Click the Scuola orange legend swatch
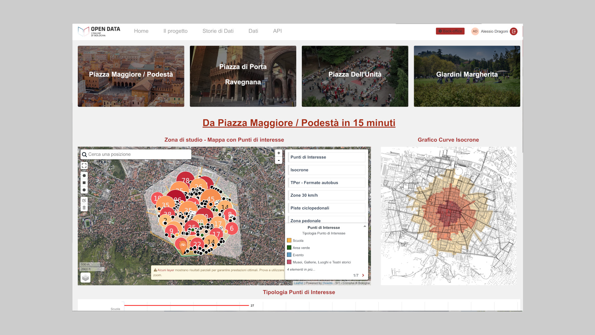Image resolution: width=595 pixels, height=335 pixels. pos(289,240)
